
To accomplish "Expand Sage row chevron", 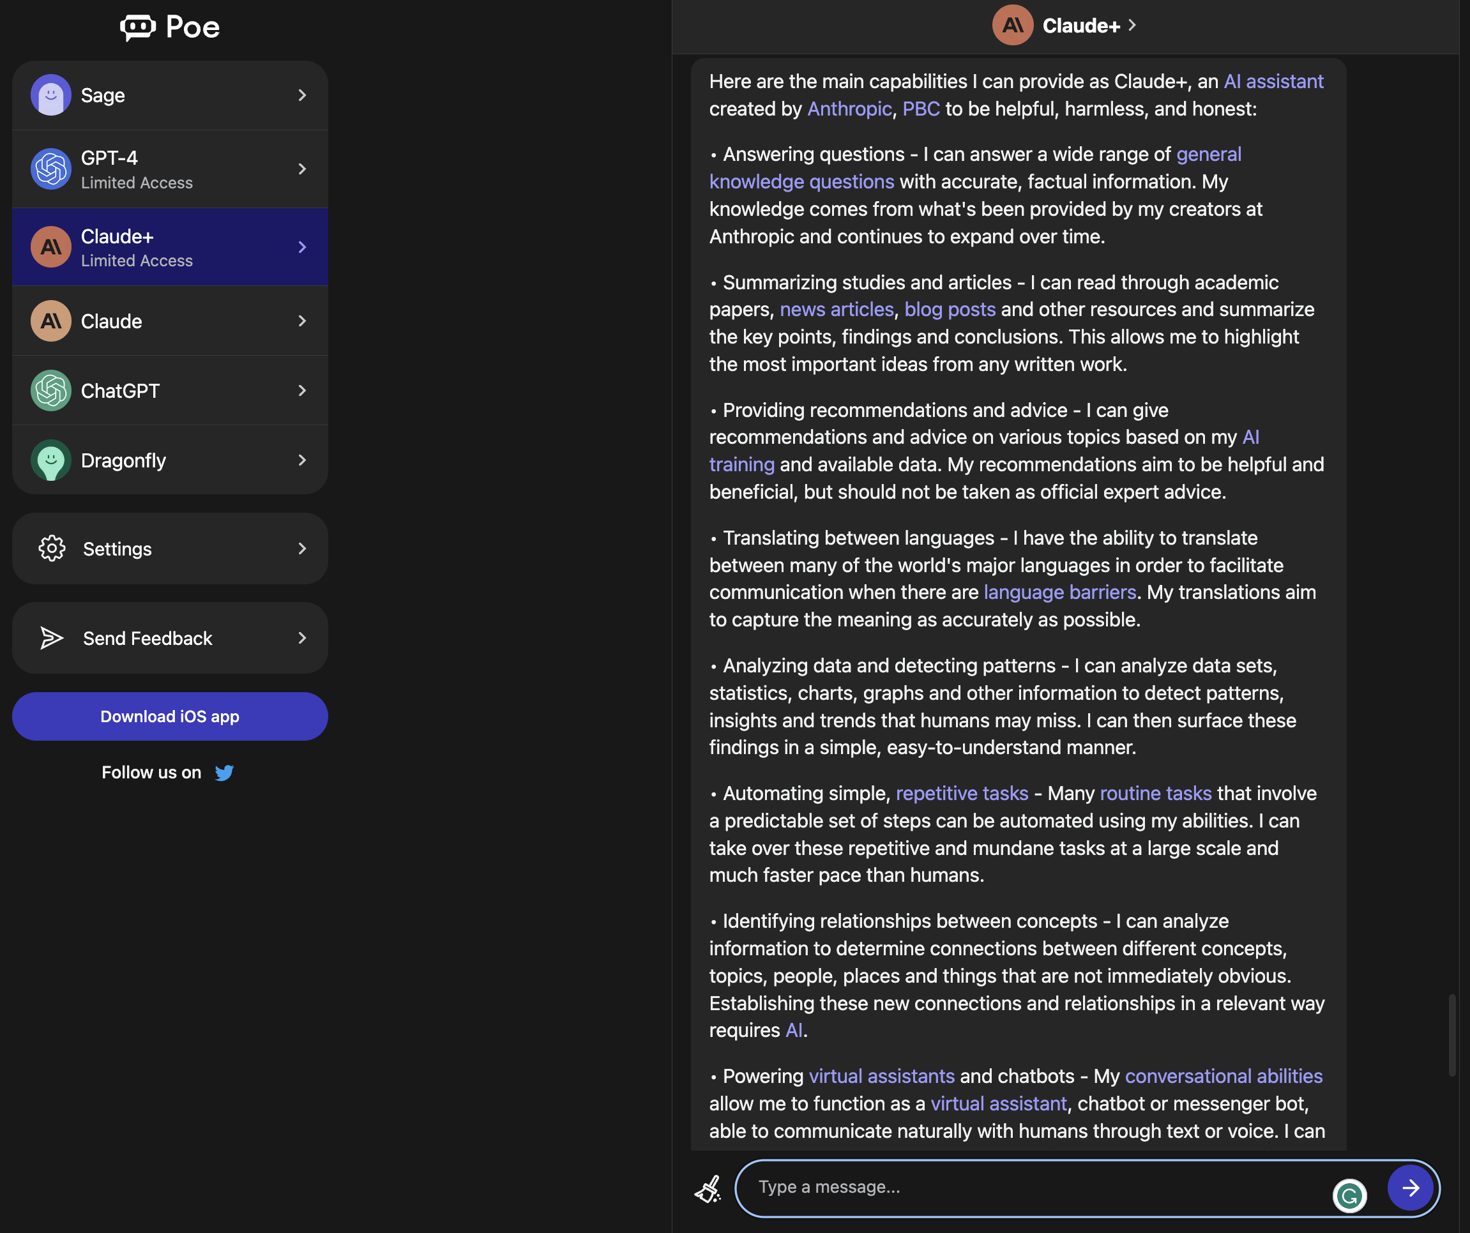I will [303, 95].
